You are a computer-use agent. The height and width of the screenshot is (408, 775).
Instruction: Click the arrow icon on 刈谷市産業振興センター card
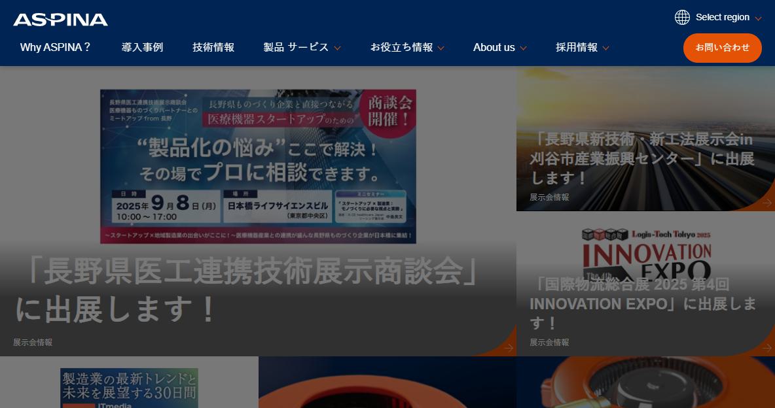pos(766,203)
